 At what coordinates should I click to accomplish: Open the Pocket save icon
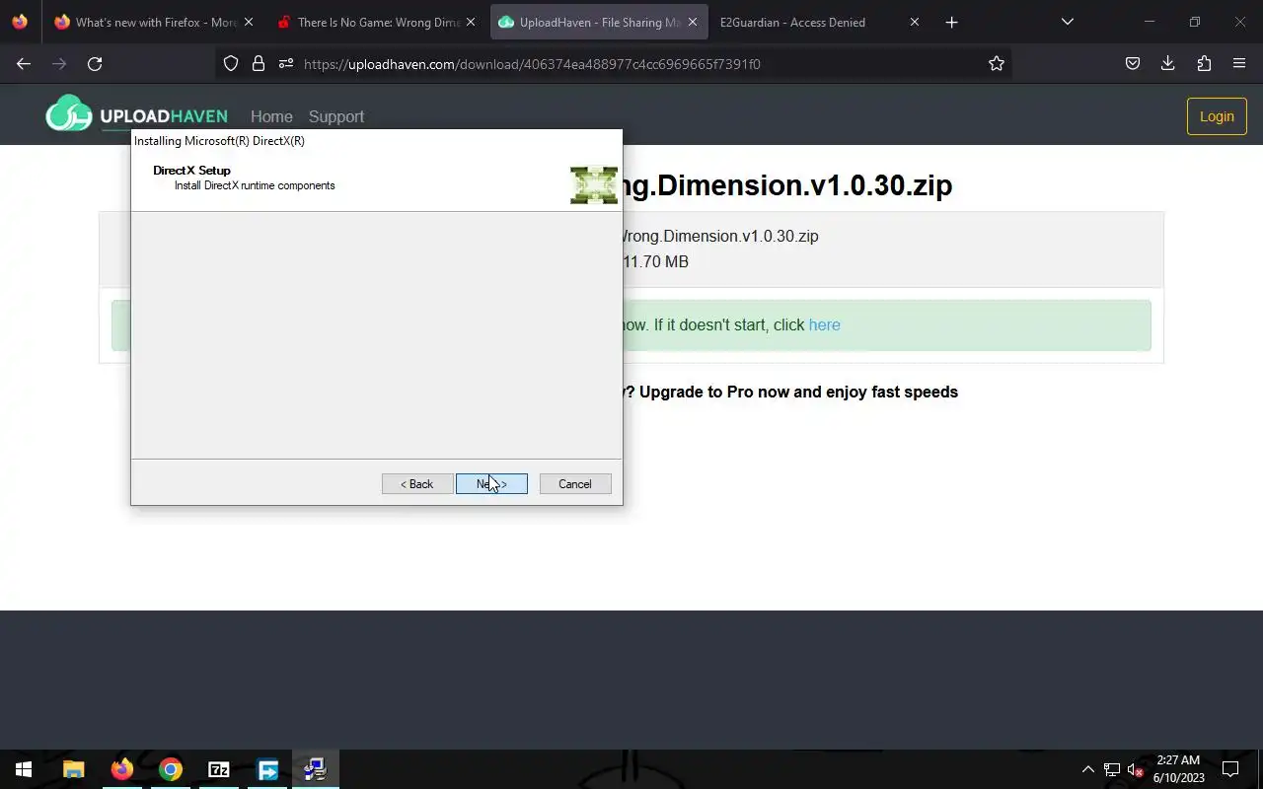(x=1133, y=64)
